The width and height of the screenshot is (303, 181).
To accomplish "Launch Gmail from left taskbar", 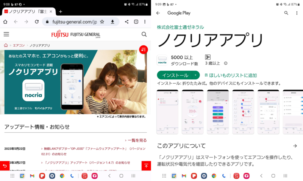I will coord(32,176).
